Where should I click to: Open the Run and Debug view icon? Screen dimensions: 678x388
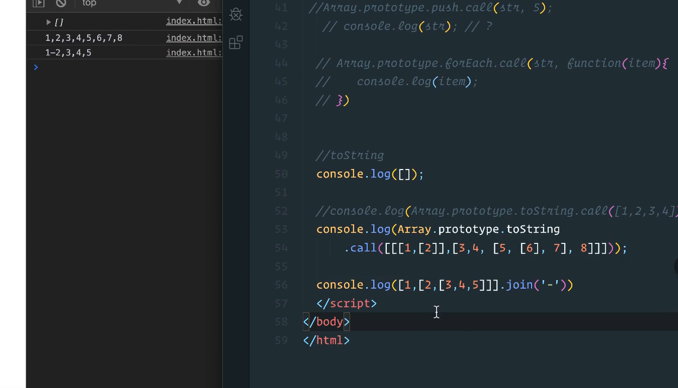pos(236,14)
